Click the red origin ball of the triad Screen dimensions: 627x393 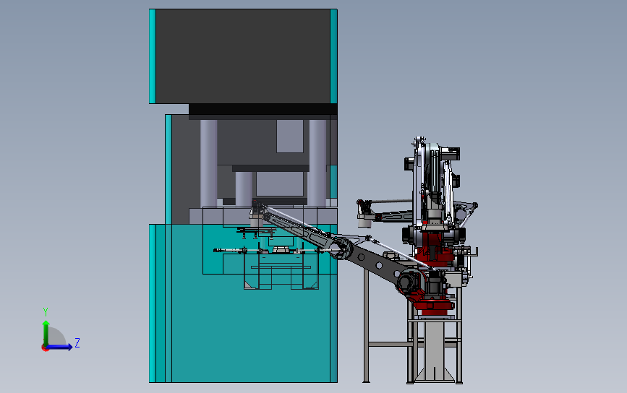tap(45, 348)
